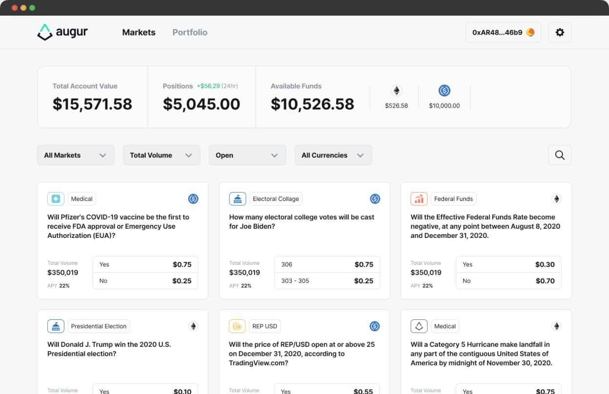Click Positions value $5,045.00
This screenshot has height=394, width=609.
202,104
